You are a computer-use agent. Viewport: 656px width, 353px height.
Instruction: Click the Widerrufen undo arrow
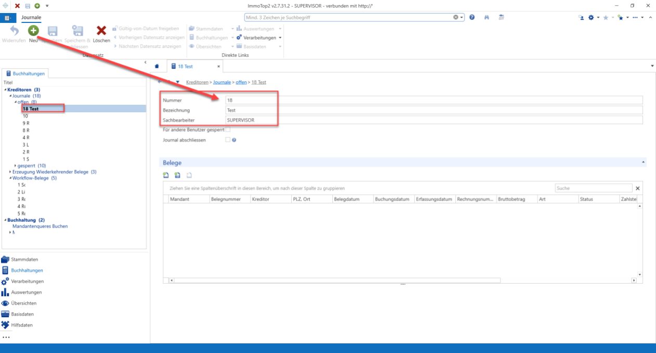pyautogui.click(x=14, y=31)
